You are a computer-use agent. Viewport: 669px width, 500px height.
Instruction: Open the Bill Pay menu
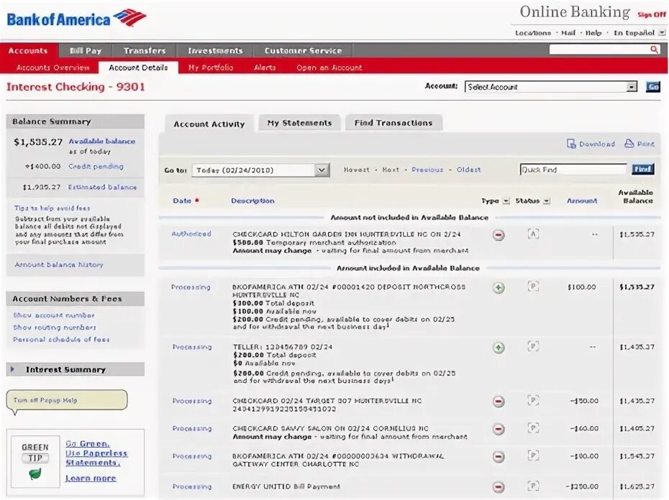click(x=86, y=51)
